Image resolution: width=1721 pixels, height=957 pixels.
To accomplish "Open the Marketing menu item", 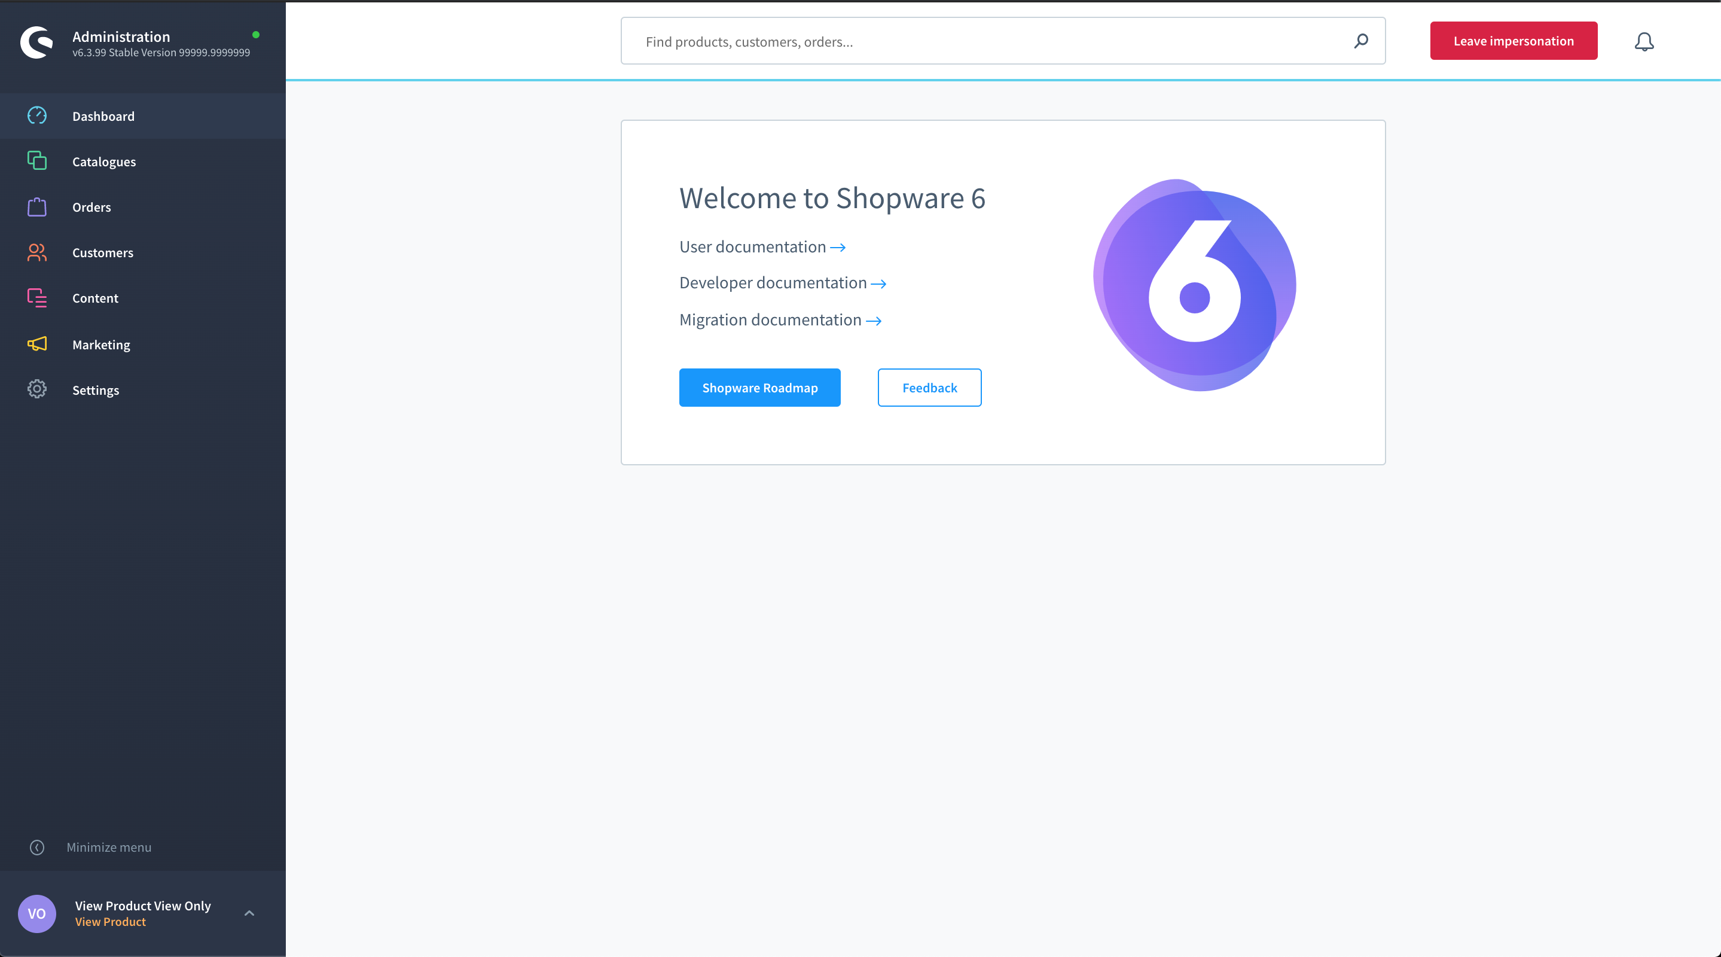I will [x=101, y=345].
